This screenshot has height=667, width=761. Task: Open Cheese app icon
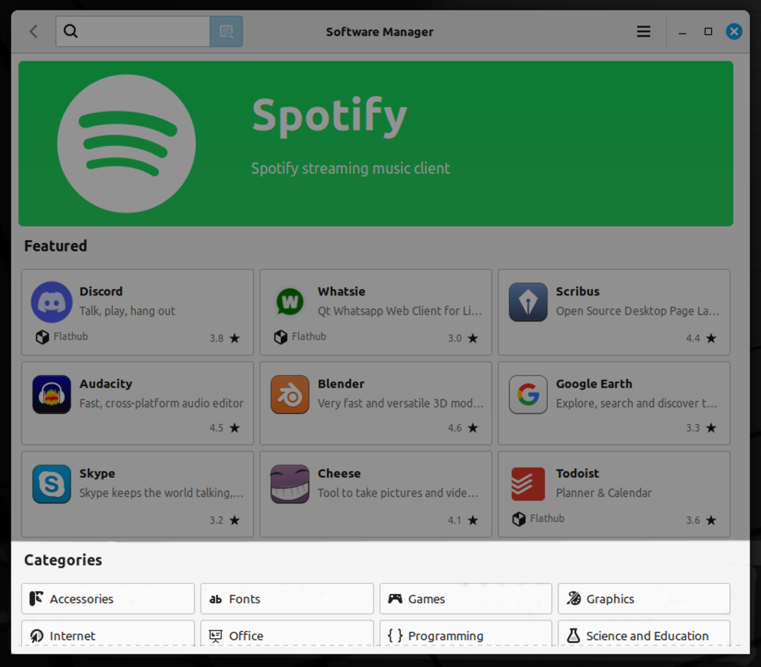click(x=290, y=484)
